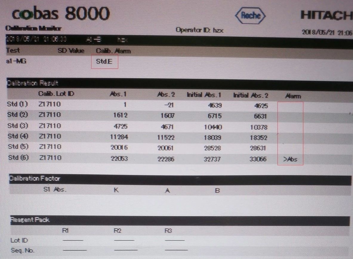353x259 pixels.
Task: Click the 18352 initial absorbance value
Action: pyautogui.click(x=258, y=138)
